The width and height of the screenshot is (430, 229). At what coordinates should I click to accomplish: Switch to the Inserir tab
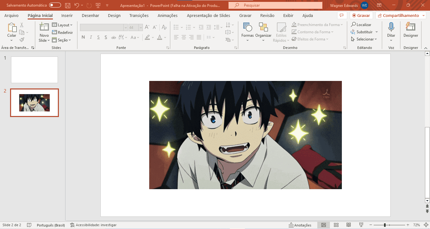[67, 15]
